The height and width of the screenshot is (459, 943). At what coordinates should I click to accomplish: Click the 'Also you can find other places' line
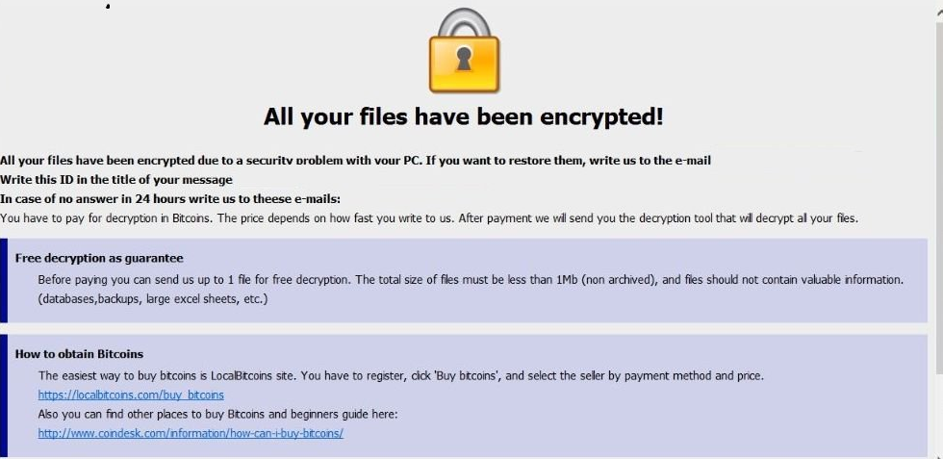pos(217,414)
